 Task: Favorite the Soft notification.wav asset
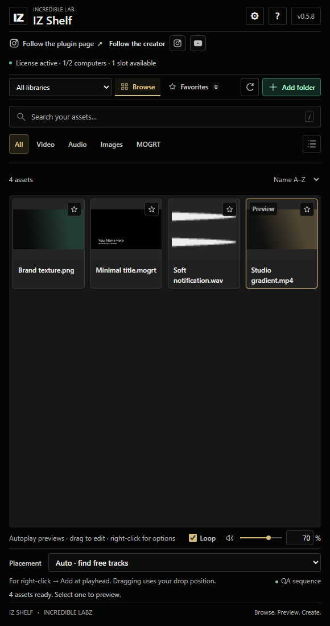pyautogui.click(x=229, y=209)
